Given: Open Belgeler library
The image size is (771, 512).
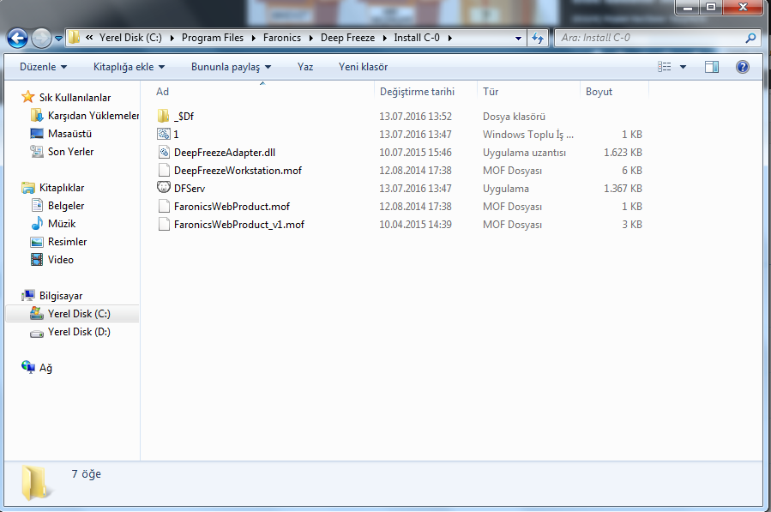Looking at the screenshot, I should (66, 206).
